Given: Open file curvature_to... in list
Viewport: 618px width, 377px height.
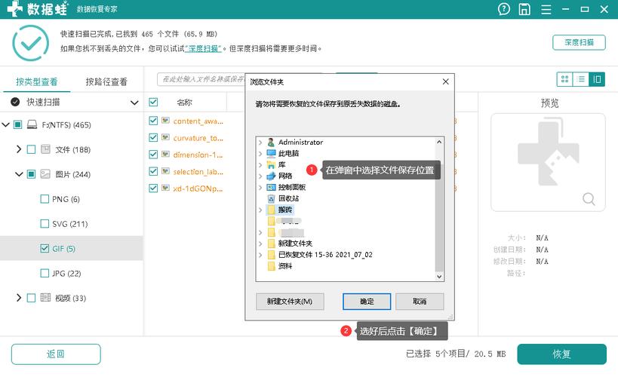Looking at the screenshot, I should pyautogui.click(x=198, y=138).
